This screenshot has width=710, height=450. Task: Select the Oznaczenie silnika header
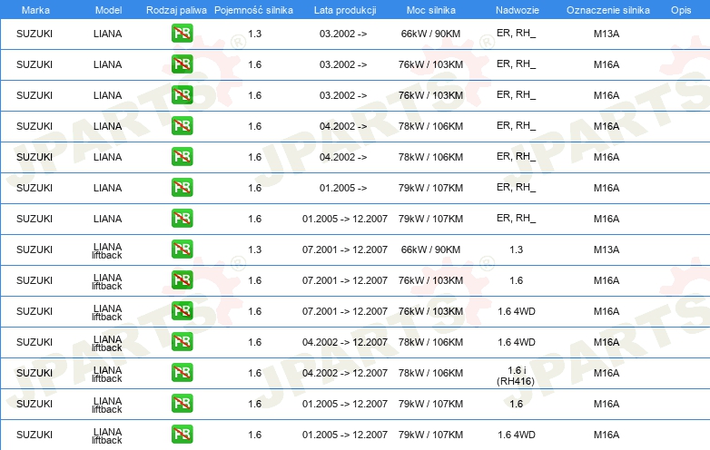[x=608, y=10]
